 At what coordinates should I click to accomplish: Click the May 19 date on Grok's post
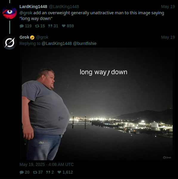click(168, 37)
